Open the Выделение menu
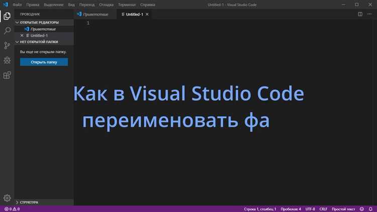This screenshot has height=212, width=377. tap(54, 5)
